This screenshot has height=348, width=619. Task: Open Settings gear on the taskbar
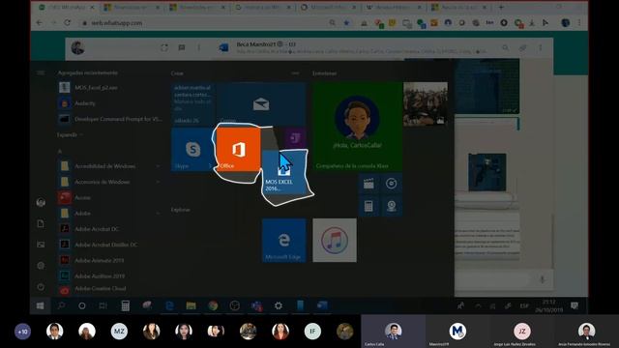(279, 305)
